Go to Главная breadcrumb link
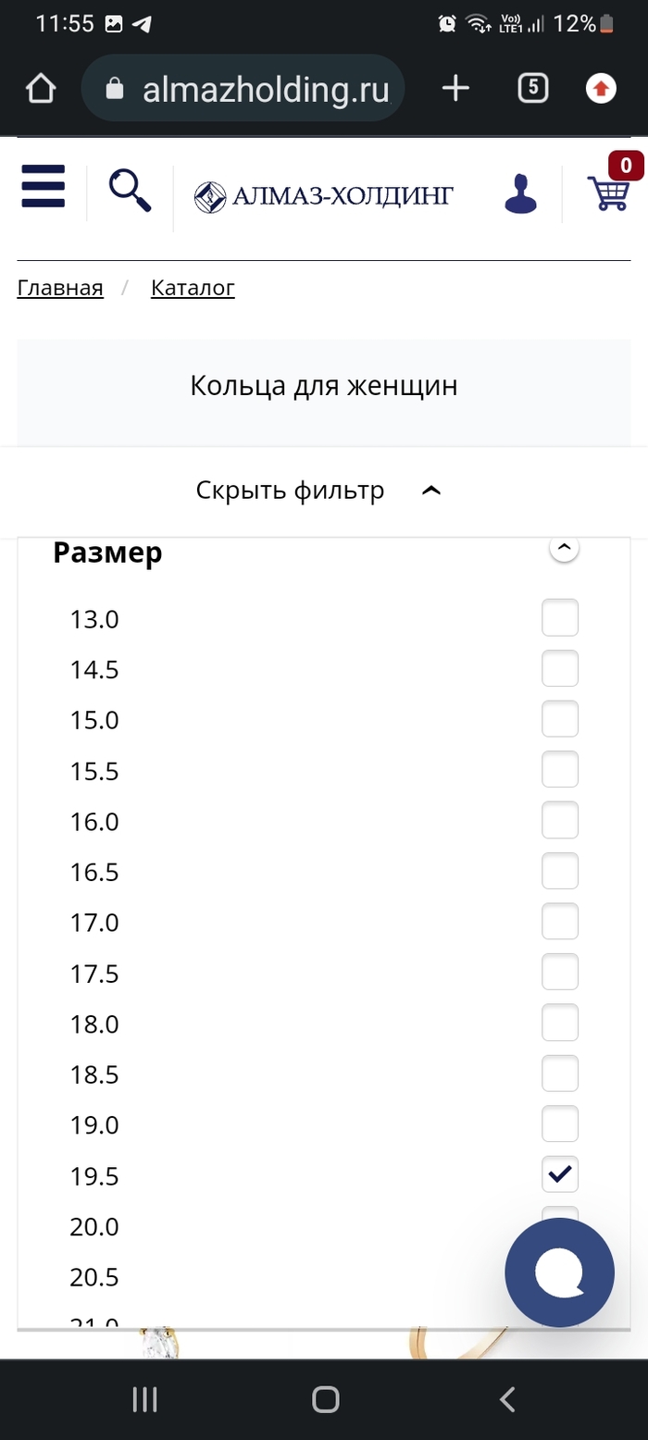 [60, 288]
